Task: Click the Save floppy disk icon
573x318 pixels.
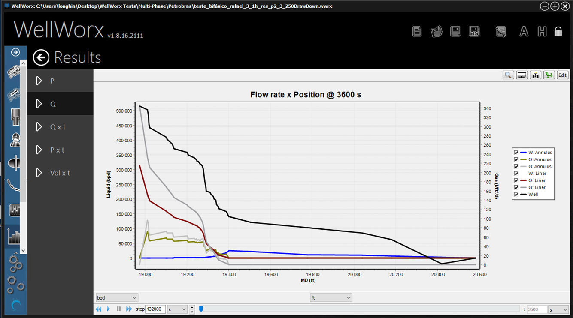Action: [x=455, y=31]
